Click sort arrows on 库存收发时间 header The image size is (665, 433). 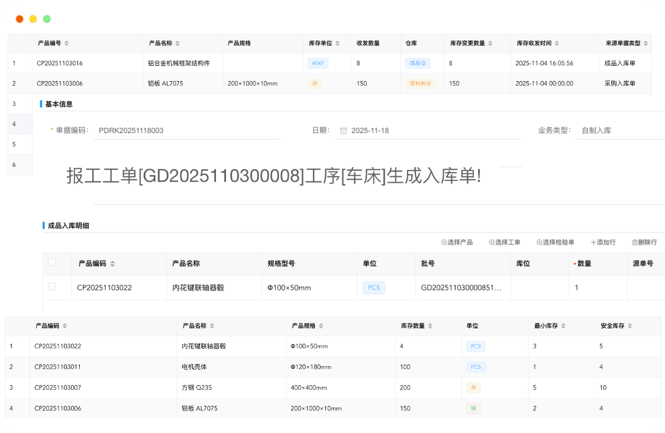pyautogui.click(x=556, y=43)
